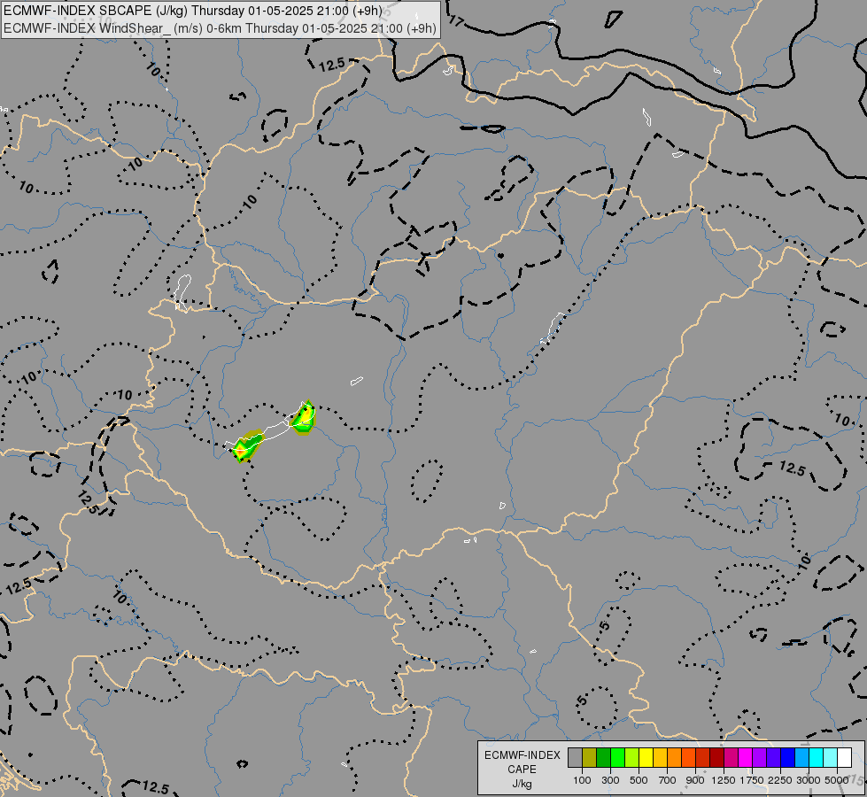Image resolution: width=867 pixels, height=797 pixels.
Task: Click the 900 legend tick label
Action: tap(695, 780)
